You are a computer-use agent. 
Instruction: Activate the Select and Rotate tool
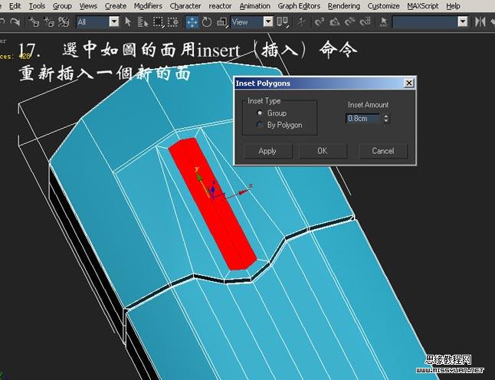207,21
